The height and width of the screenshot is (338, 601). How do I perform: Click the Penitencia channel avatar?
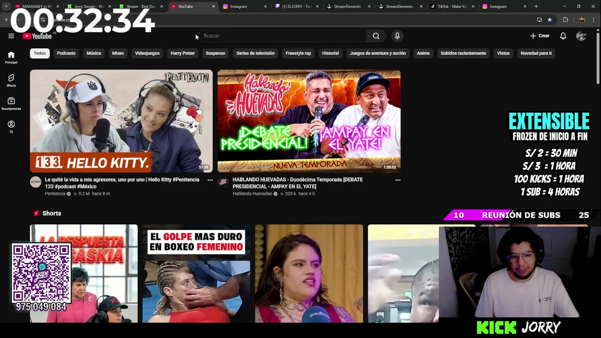point(36,182)
